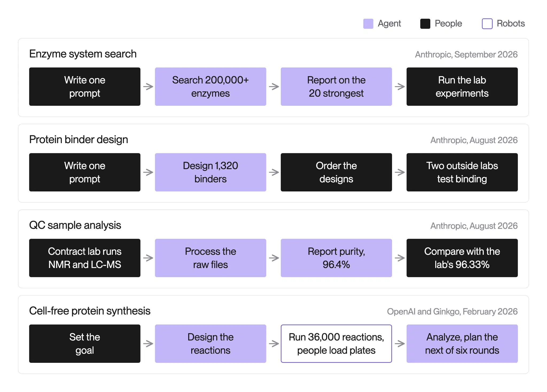Click 'Design the reactions' box

pyautogui.click(x=210, y=344)
